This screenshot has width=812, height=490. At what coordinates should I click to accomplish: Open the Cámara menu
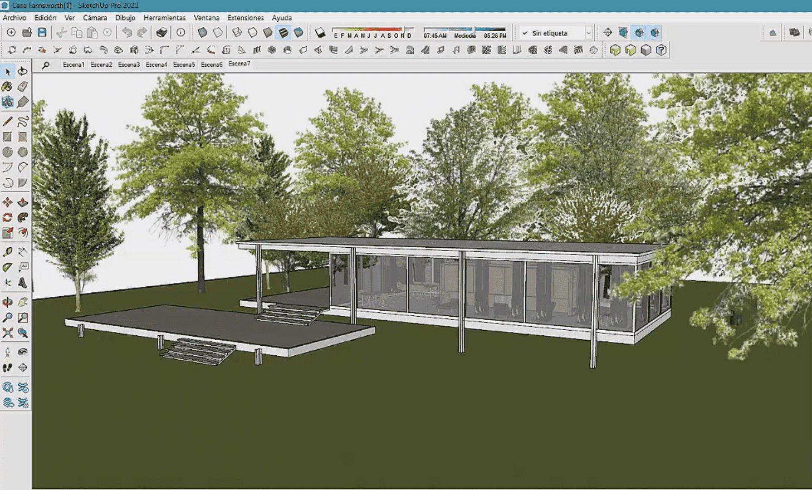(x=95, y=18)
